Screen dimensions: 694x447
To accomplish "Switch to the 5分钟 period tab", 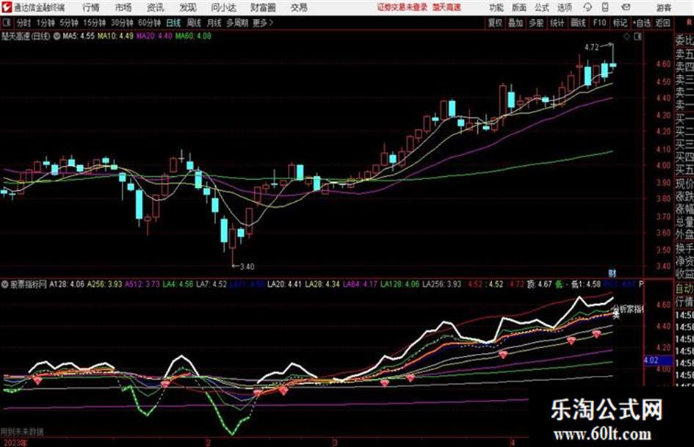I will (x=69, y=23).
